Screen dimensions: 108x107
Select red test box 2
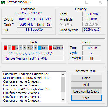click(14, 48)
